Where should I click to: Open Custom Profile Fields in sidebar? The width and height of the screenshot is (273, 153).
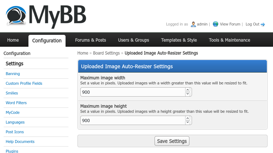tap(24, 83)
